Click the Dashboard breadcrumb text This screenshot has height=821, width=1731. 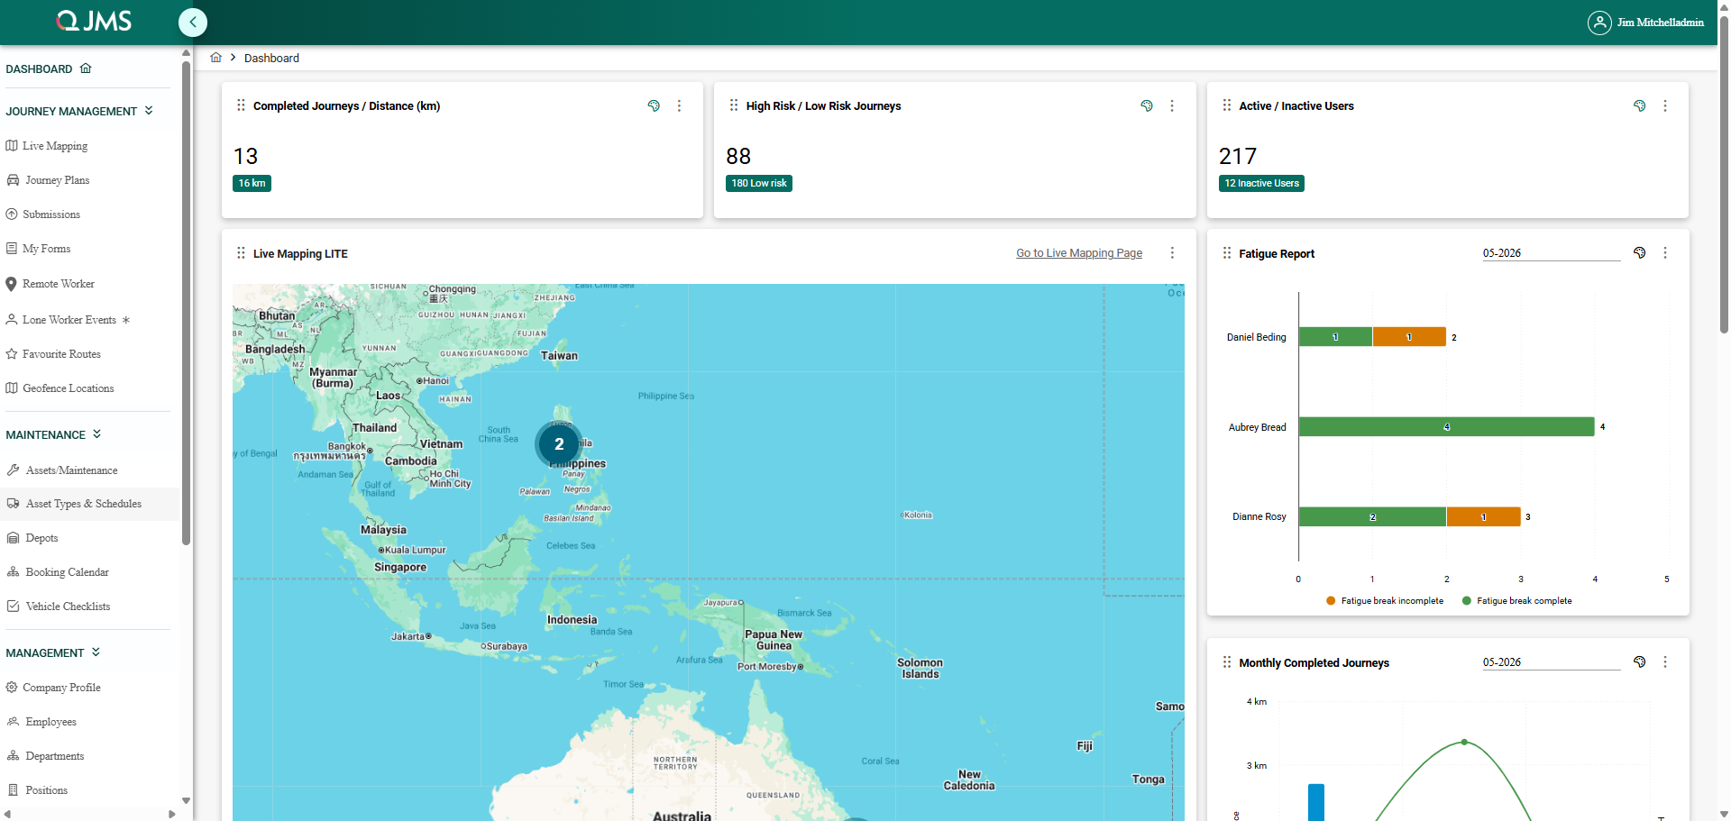[271, 58]
